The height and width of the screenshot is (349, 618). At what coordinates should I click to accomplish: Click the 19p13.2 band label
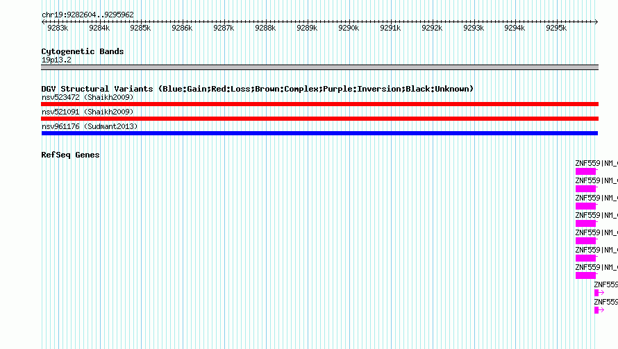[x=56, y=60]
